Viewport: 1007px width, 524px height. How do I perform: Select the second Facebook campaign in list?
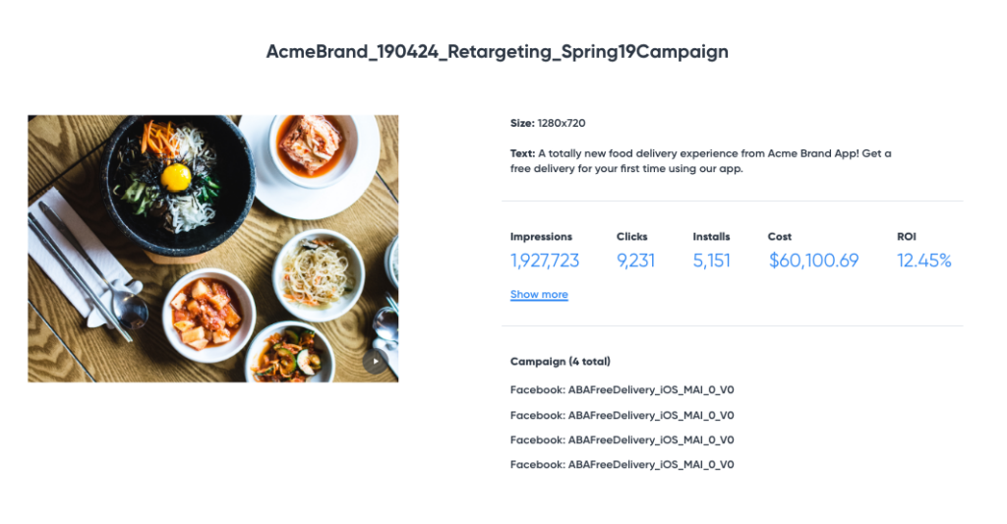622,416
